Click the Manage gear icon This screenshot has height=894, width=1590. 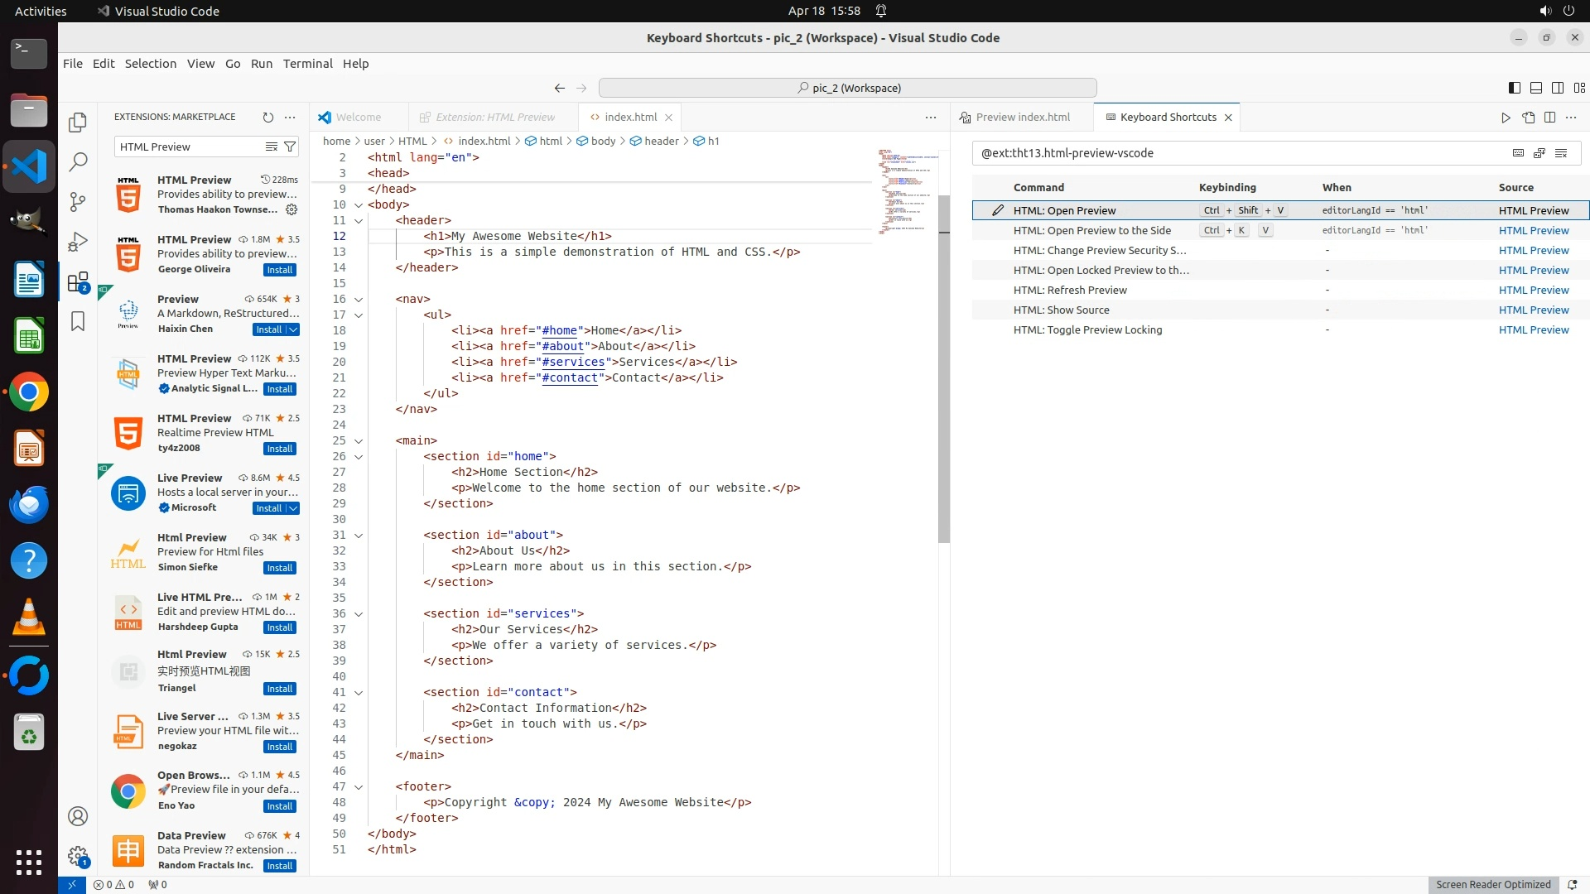78,856
